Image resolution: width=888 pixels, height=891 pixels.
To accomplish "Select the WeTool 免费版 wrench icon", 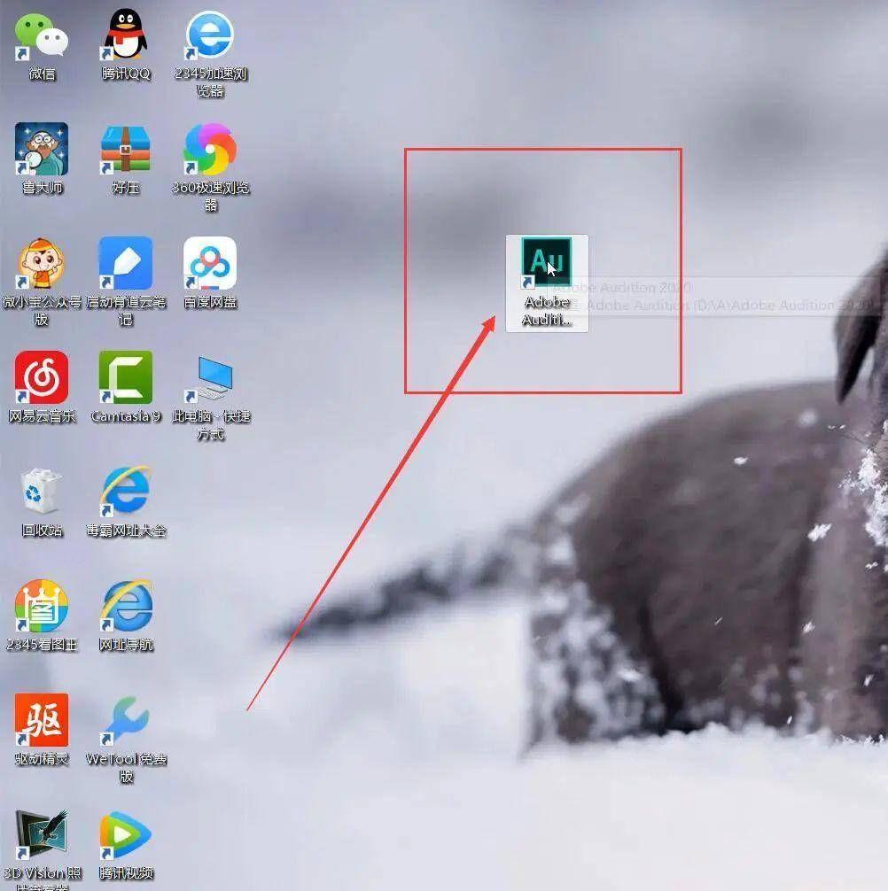I will coord(126,721).
